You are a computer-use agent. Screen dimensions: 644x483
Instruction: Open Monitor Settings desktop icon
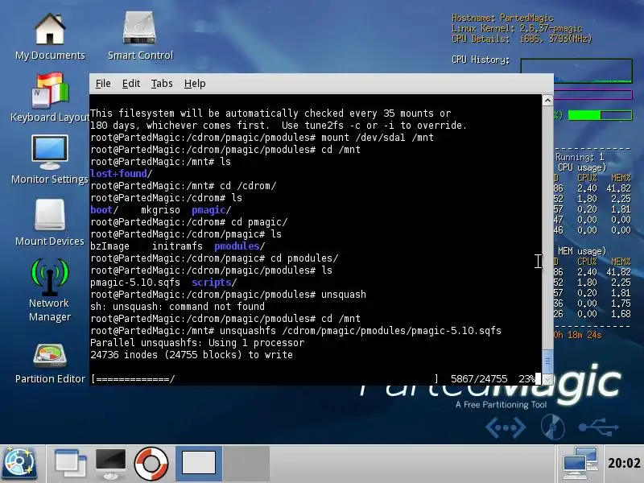click(x=50, y=159)
